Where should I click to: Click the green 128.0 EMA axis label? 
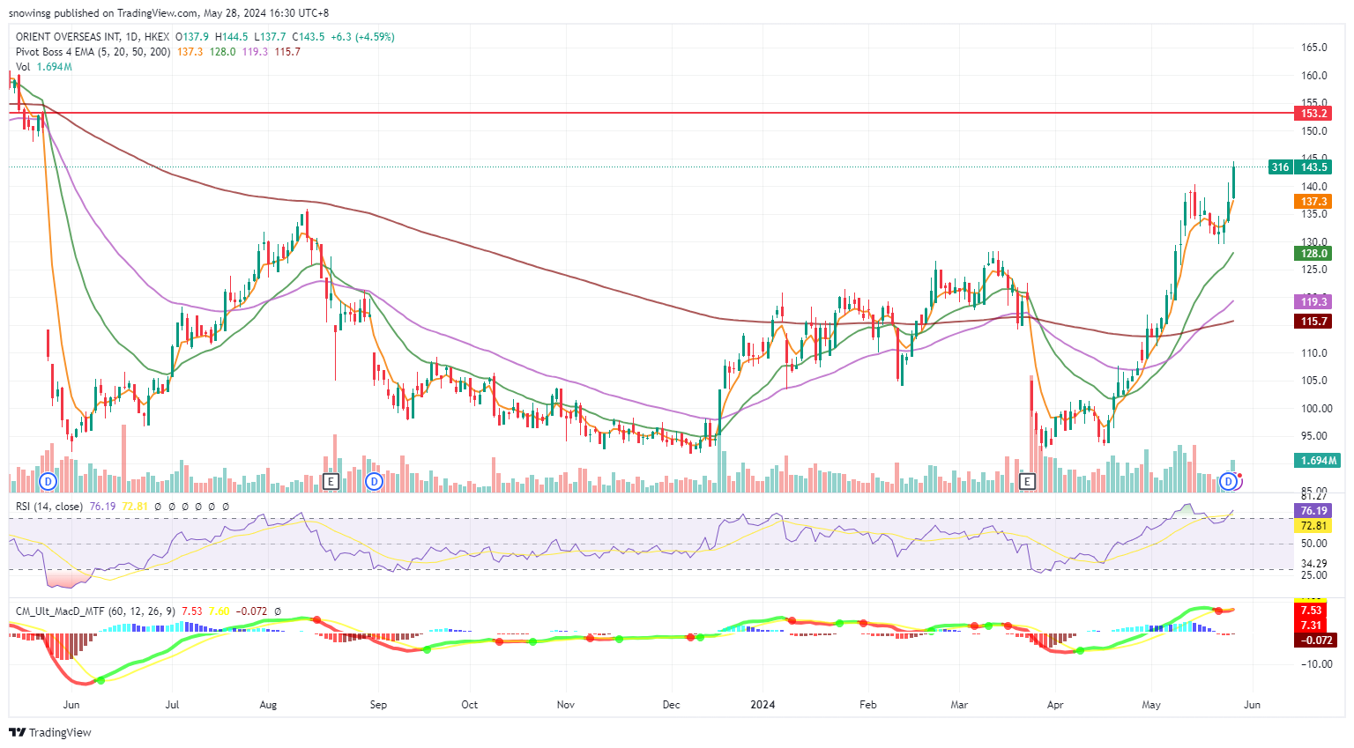[1313, 254]
